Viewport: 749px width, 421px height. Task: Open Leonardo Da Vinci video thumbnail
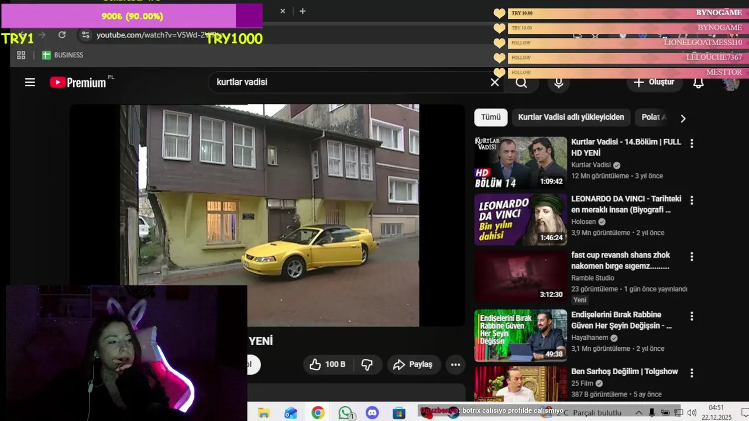[x=520, y=219]
